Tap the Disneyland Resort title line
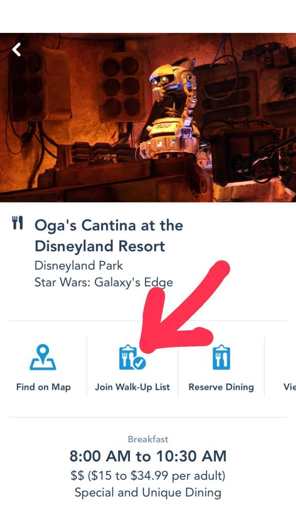 100,246
